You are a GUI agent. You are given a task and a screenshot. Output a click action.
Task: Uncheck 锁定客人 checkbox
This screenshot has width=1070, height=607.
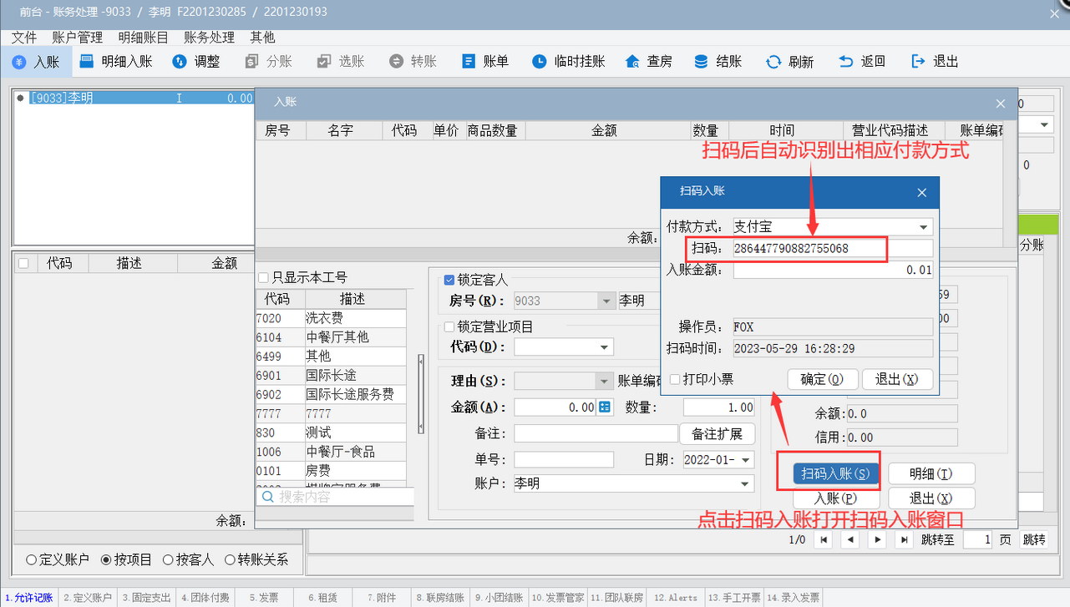click(x=449, y=281)
